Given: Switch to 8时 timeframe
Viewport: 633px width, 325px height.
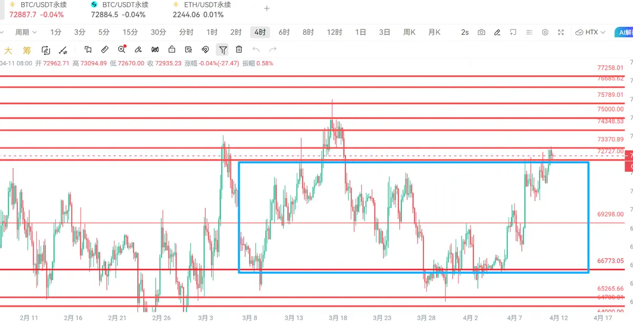Looking at the screenshot, I should [308, 32].
